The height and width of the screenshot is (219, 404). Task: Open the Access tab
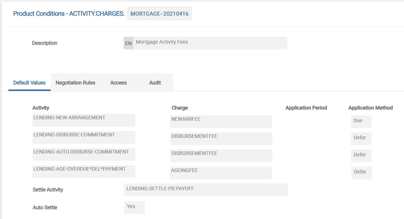(x=119, y=83)
